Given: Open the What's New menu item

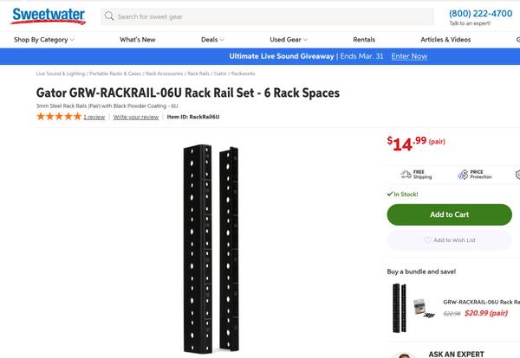Looking at the screenshot, I should coord(138,40).
